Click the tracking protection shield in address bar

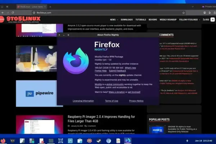[x=34, y=13]
